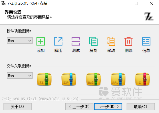Select the 7Z archive file icon

click(44, 79)
